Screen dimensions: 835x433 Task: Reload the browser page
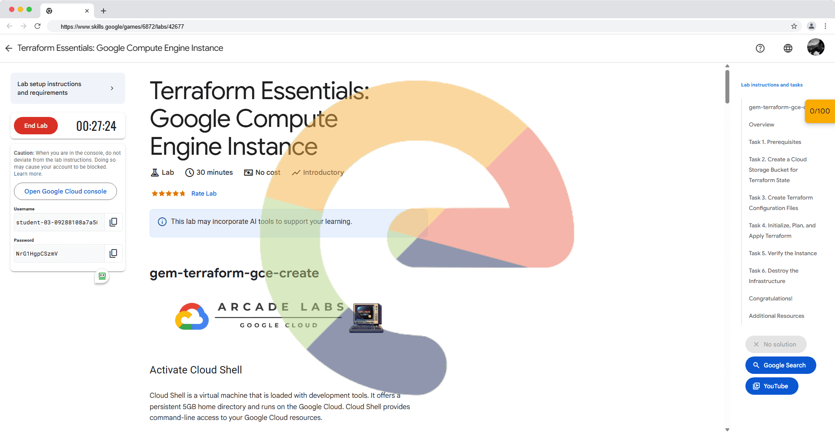coord(38,26)
